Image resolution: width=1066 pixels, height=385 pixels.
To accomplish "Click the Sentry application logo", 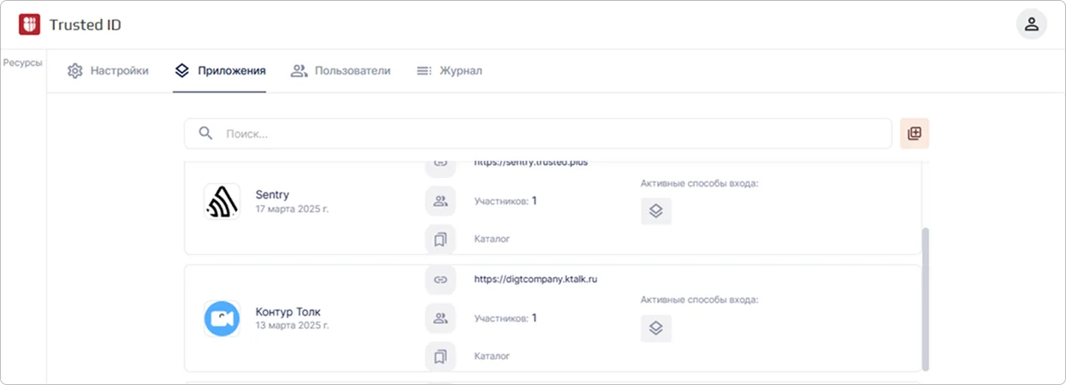I will click(222, 202).
